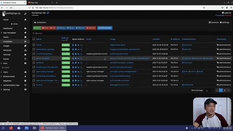The image size is (233, 131).
Task: Check the qemu-win2000 container checkbox
Action: tap(34, 58)
